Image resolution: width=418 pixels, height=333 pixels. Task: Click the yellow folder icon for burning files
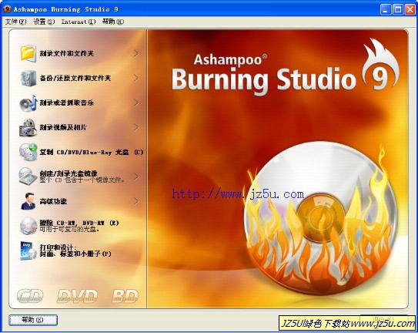coord(28,53)
